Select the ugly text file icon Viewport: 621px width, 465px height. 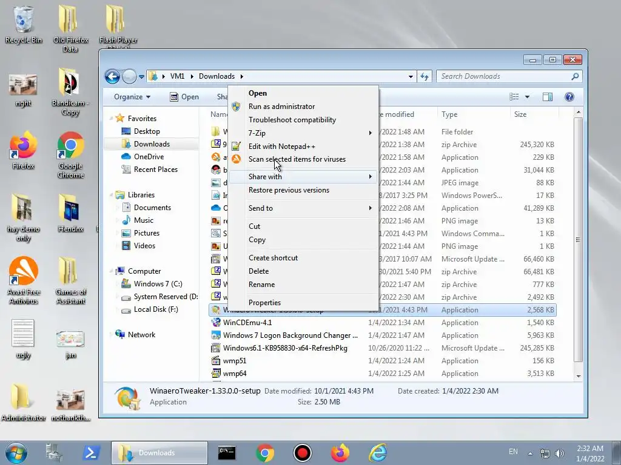(x=24, y=339)
